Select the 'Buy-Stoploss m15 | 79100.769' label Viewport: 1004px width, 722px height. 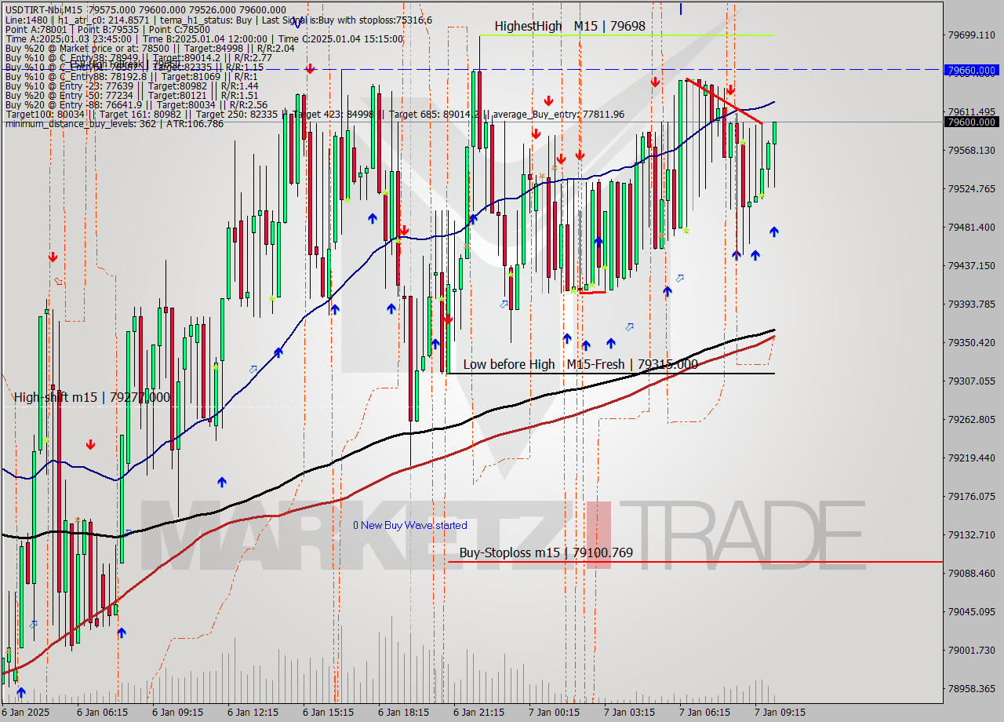click(x=546, y=552)
